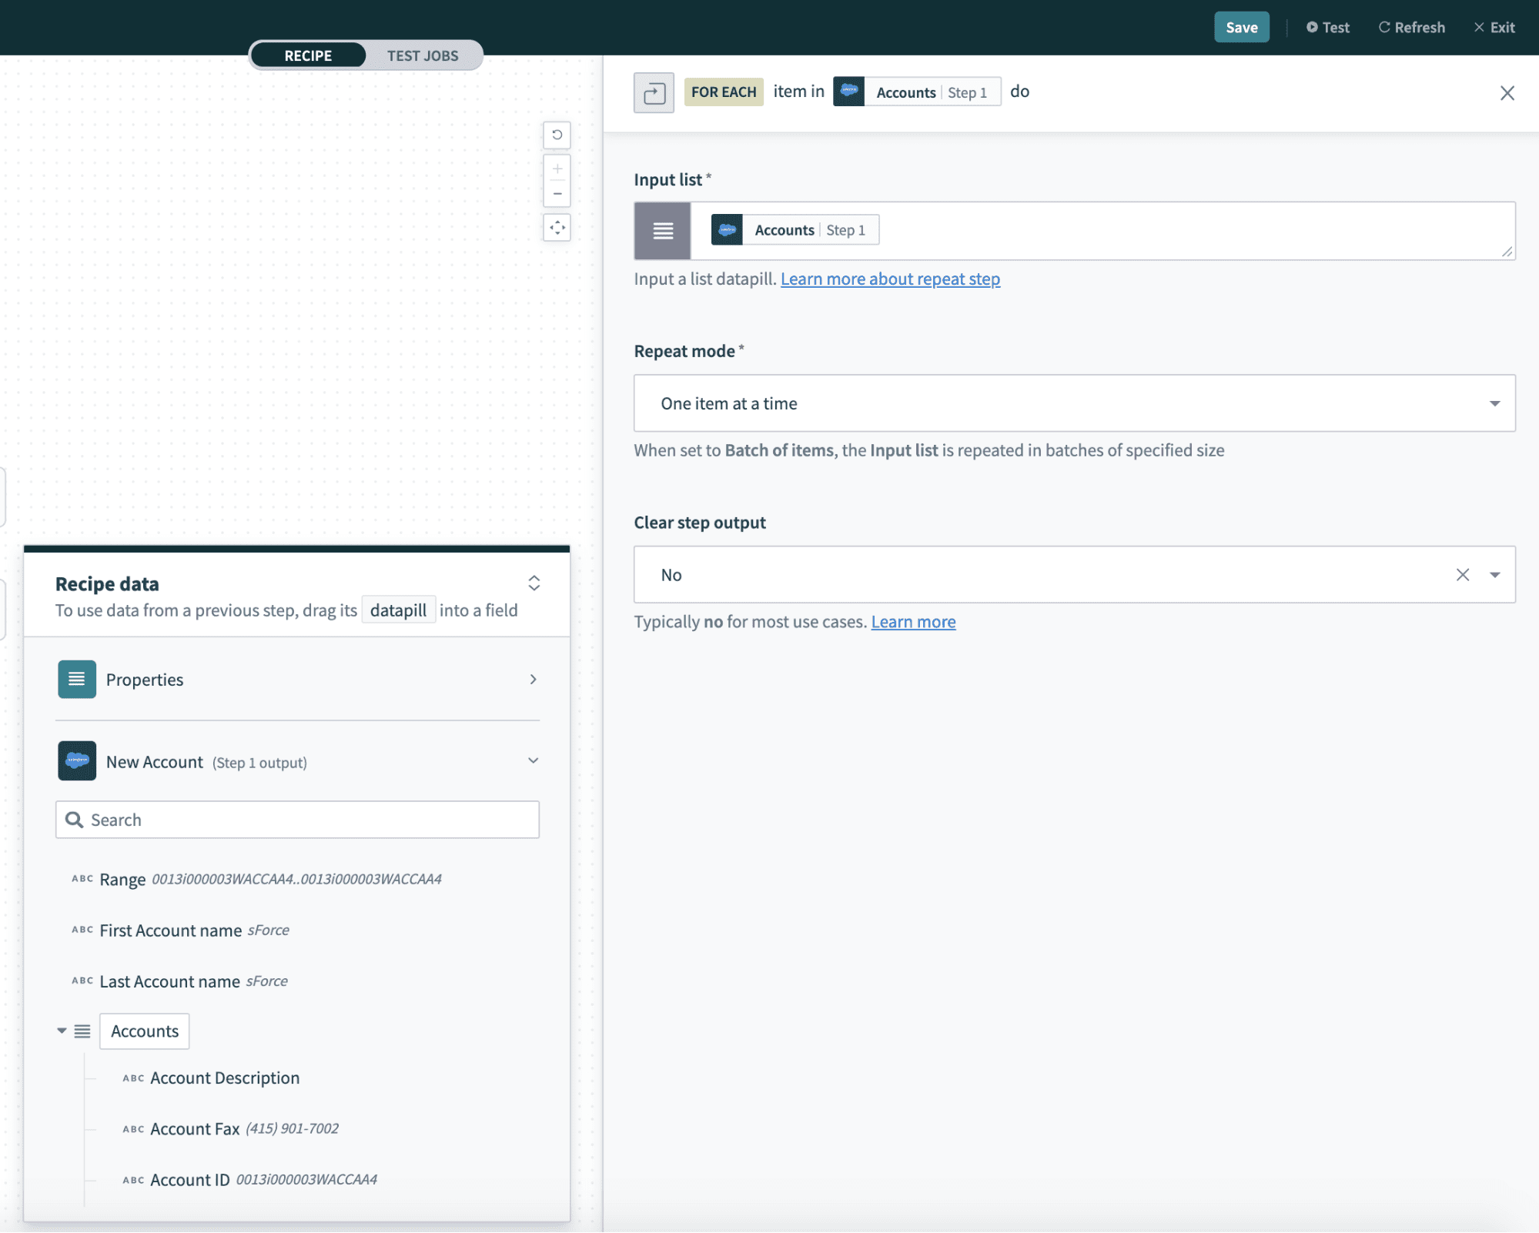The width and height of the screenshot is (1539, 1233).
Task: Click the canvas undo/reset icon
Action: click(x=557, y=135)
